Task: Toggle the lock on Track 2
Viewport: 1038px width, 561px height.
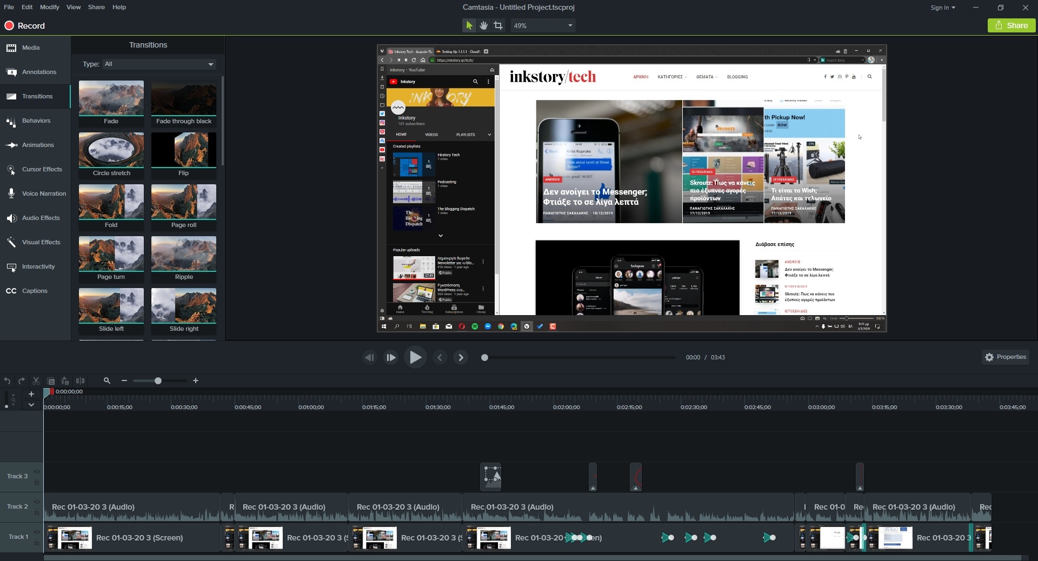Action: click(37, 512)
